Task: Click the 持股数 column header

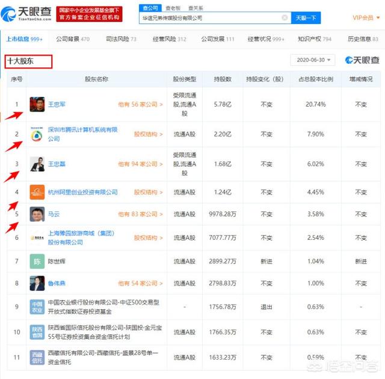Action: click(x=223, y=79)
